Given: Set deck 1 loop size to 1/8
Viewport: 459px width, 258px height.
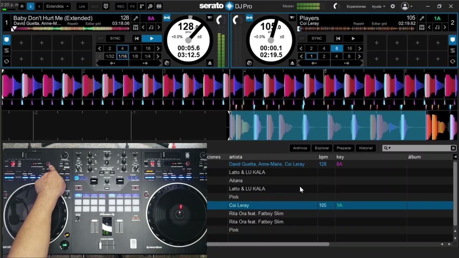Looking at the screenshot, I should coord(135,56).
